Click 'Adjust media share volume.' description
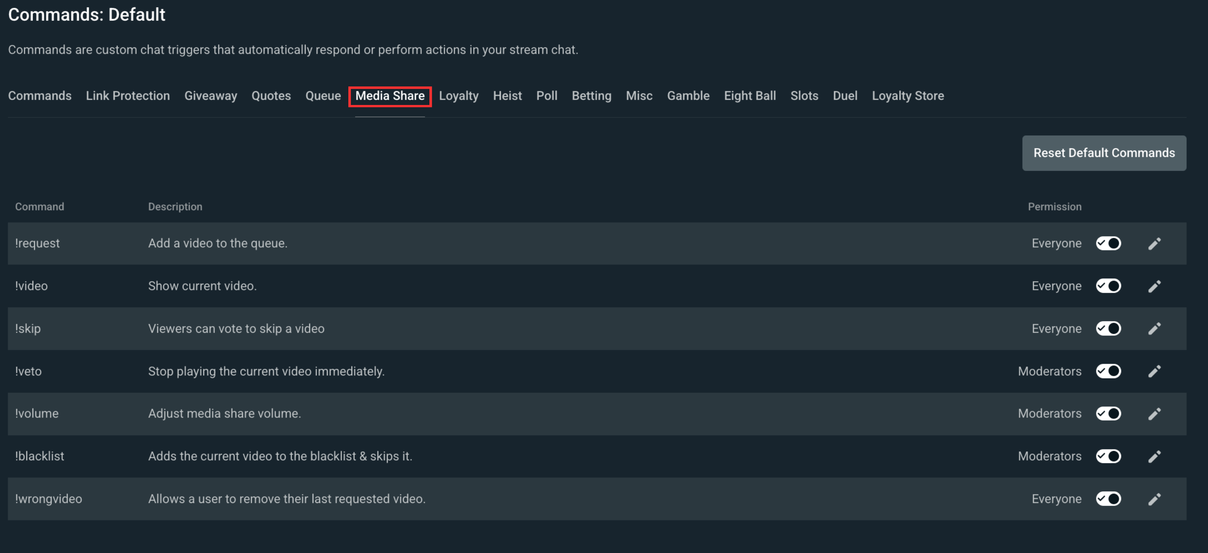The width and height of the screenshot is (1208, 553). coord(225,414)
